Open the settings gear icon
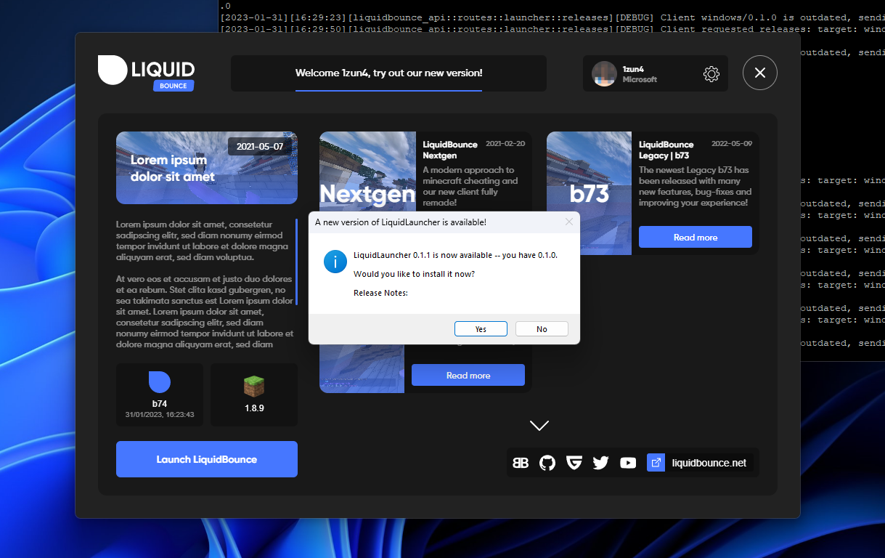The image size is (885, 558). click(x=711, y=73)
